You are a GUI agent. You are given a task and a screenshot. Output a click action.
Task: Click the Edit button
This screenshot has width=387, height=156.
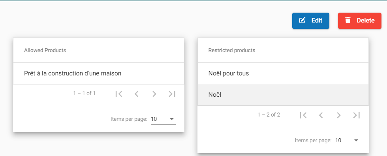[x=311, y=21]
